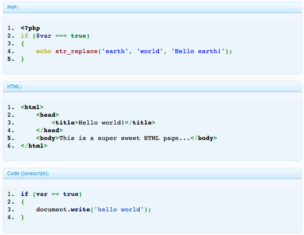This screenshot has width=304, height=235.
Task: Click the echo keyword in PHP code
Action: coord(44,51)
